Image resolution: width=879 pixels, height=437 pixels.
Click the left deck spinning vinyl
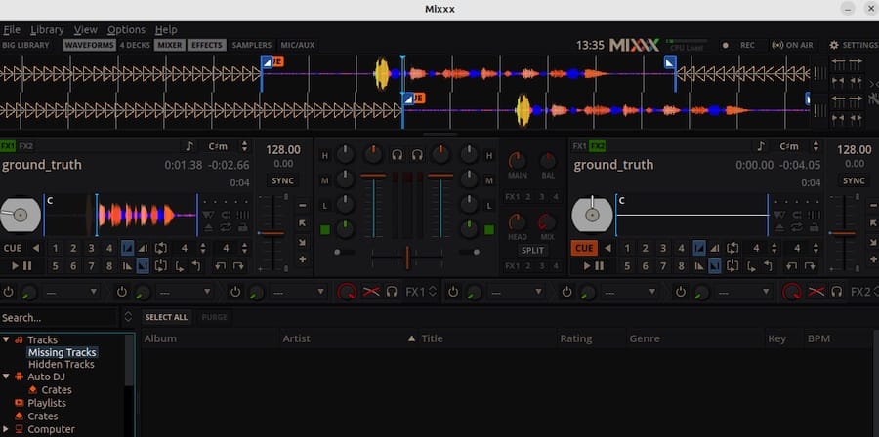tap(21, 215)
